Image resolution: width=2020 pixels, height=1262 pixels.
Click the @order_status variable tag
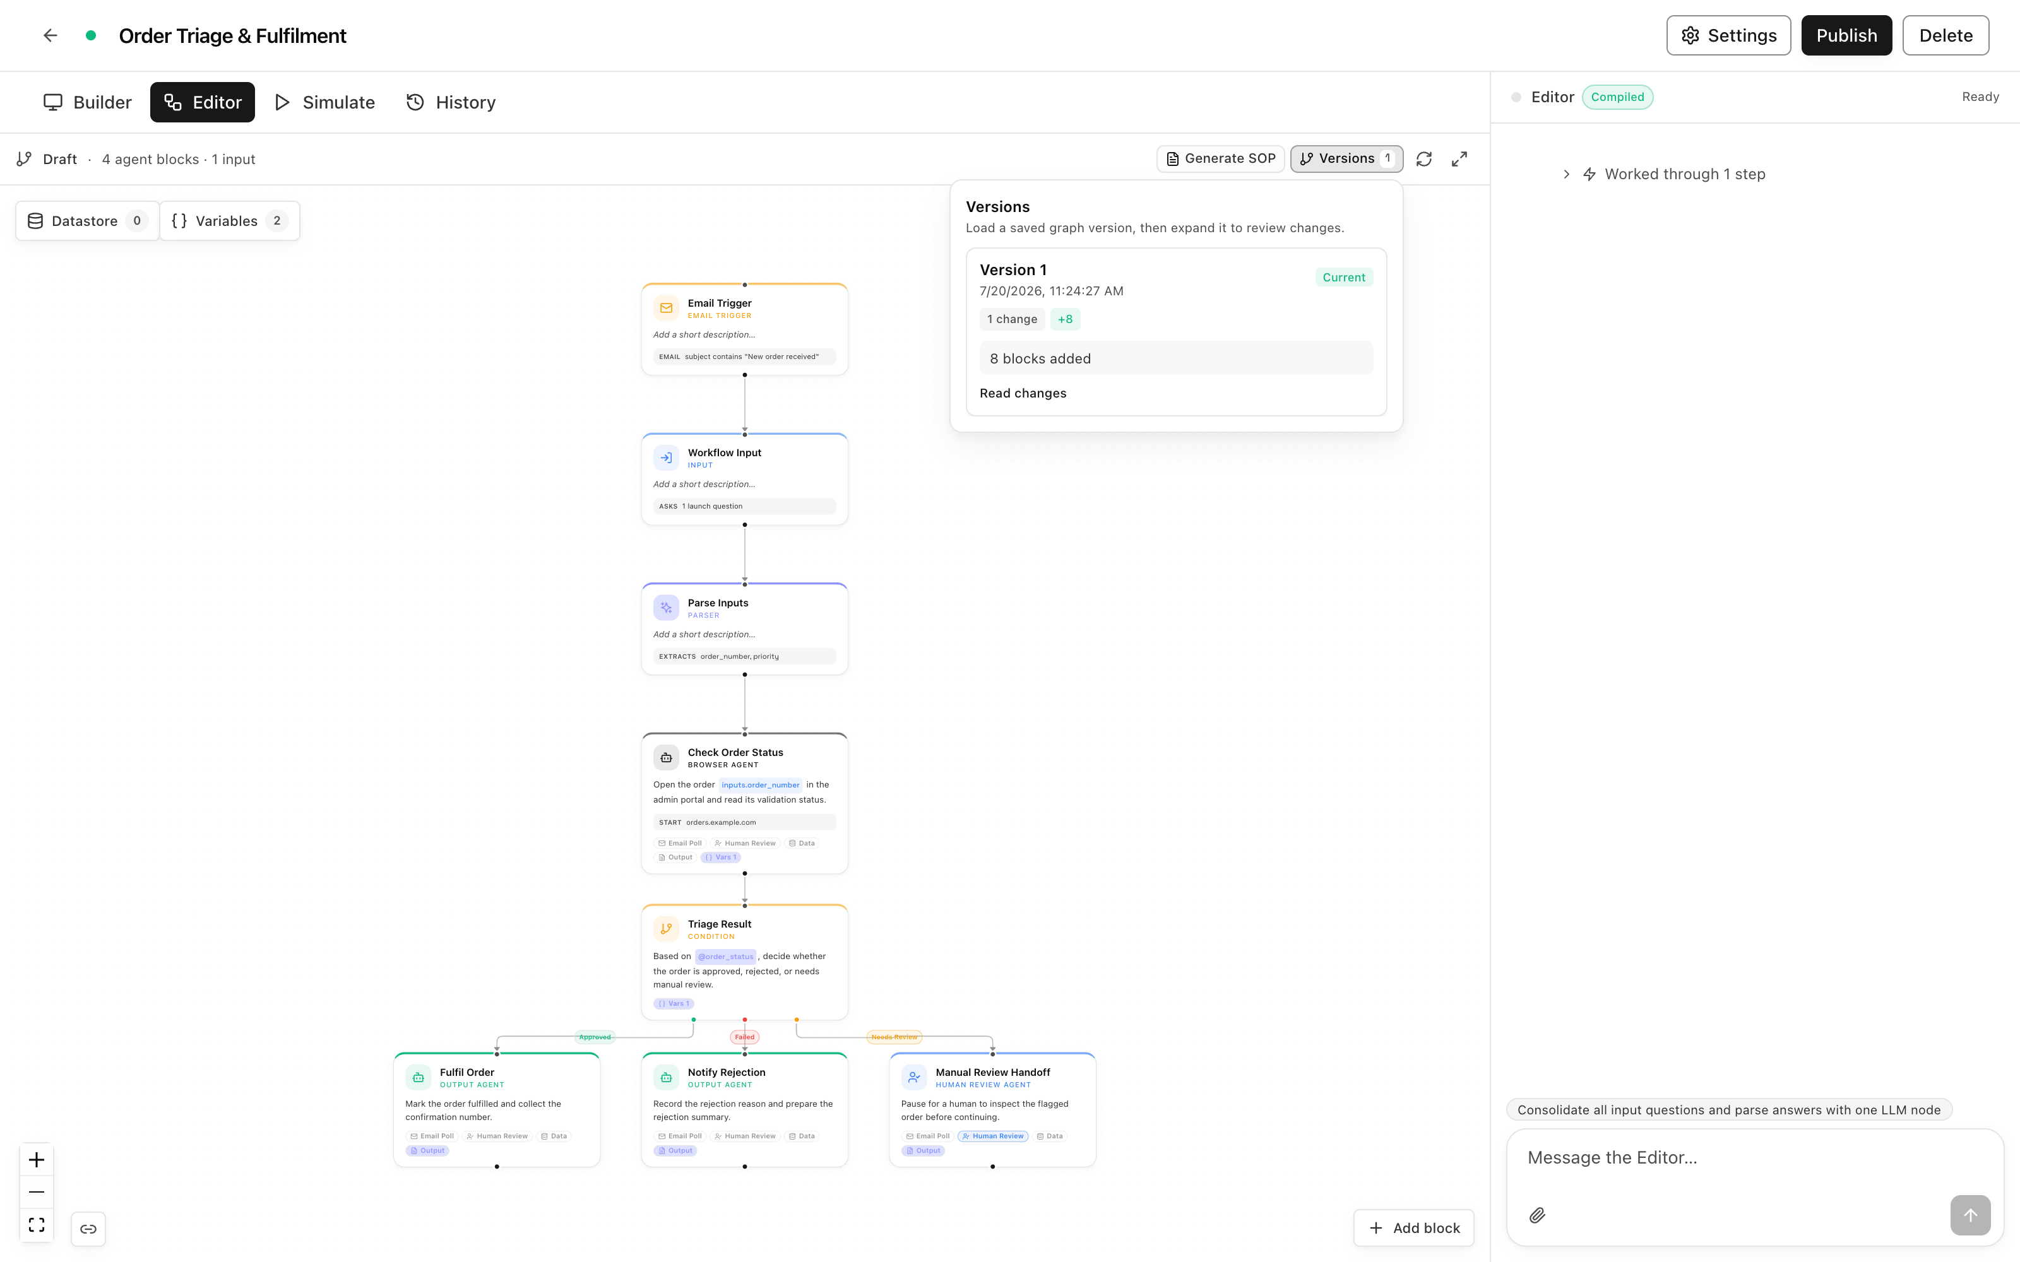pos(725,957)
